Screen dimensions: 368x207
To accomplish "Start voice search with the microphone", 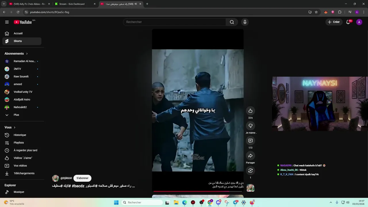I will pyautogui.click(x=245, y=22).
